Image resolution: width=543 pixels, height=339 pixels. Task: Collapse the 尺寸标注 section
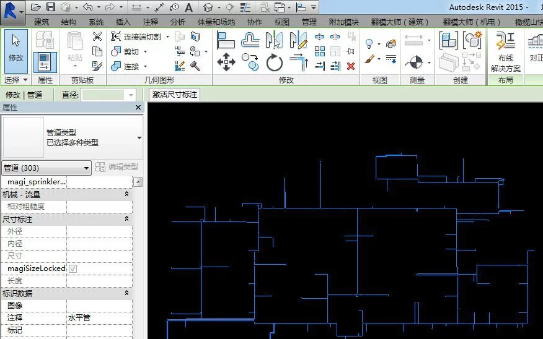tap(126, 219)
